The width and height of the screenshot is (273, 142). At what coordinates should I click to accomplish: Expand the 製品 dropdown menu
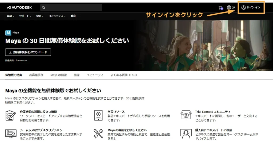pyautogui.click(x=10, y=16)
